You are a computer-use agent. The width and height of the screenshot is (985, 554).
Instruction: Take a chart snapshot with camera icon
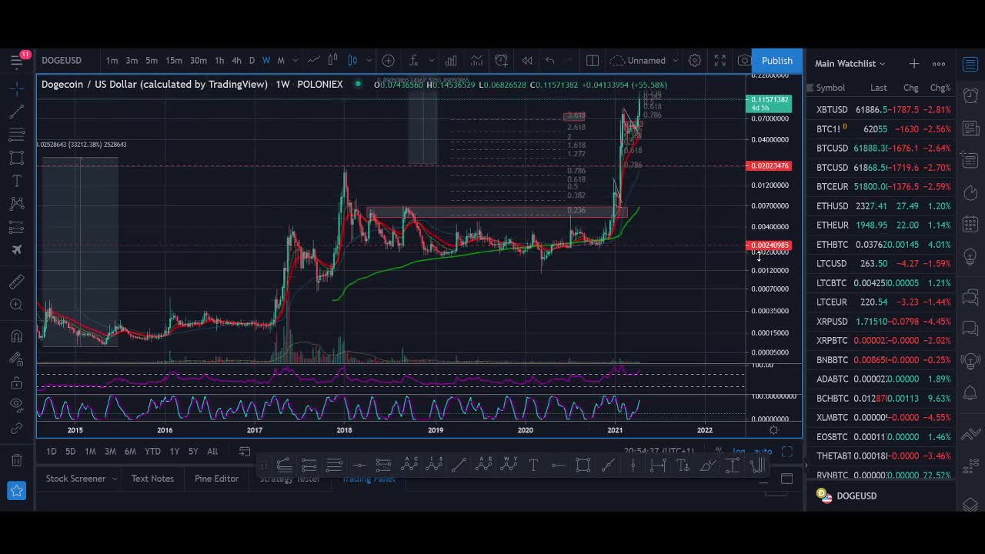pos(743,61)
